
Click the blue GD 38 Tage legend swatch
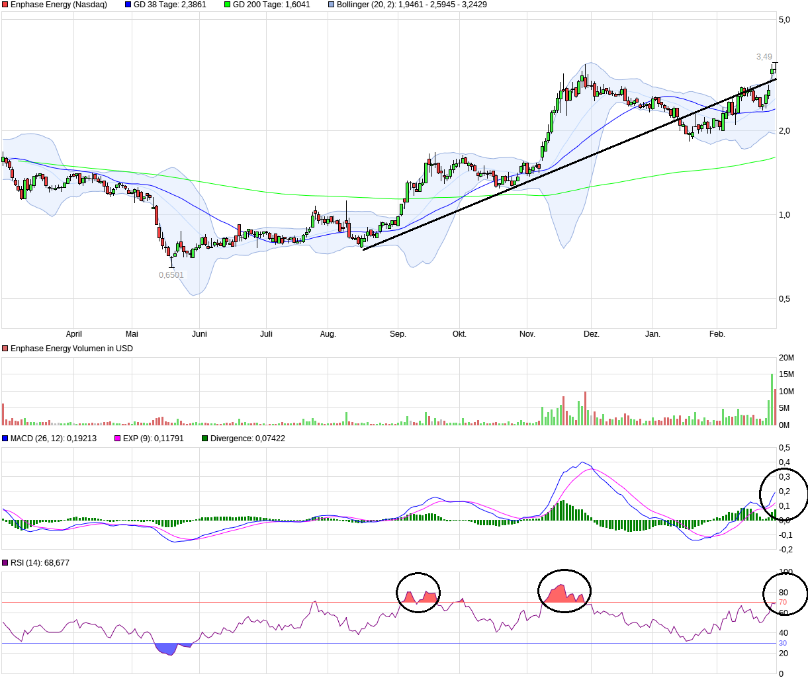(x=128, y=5)
